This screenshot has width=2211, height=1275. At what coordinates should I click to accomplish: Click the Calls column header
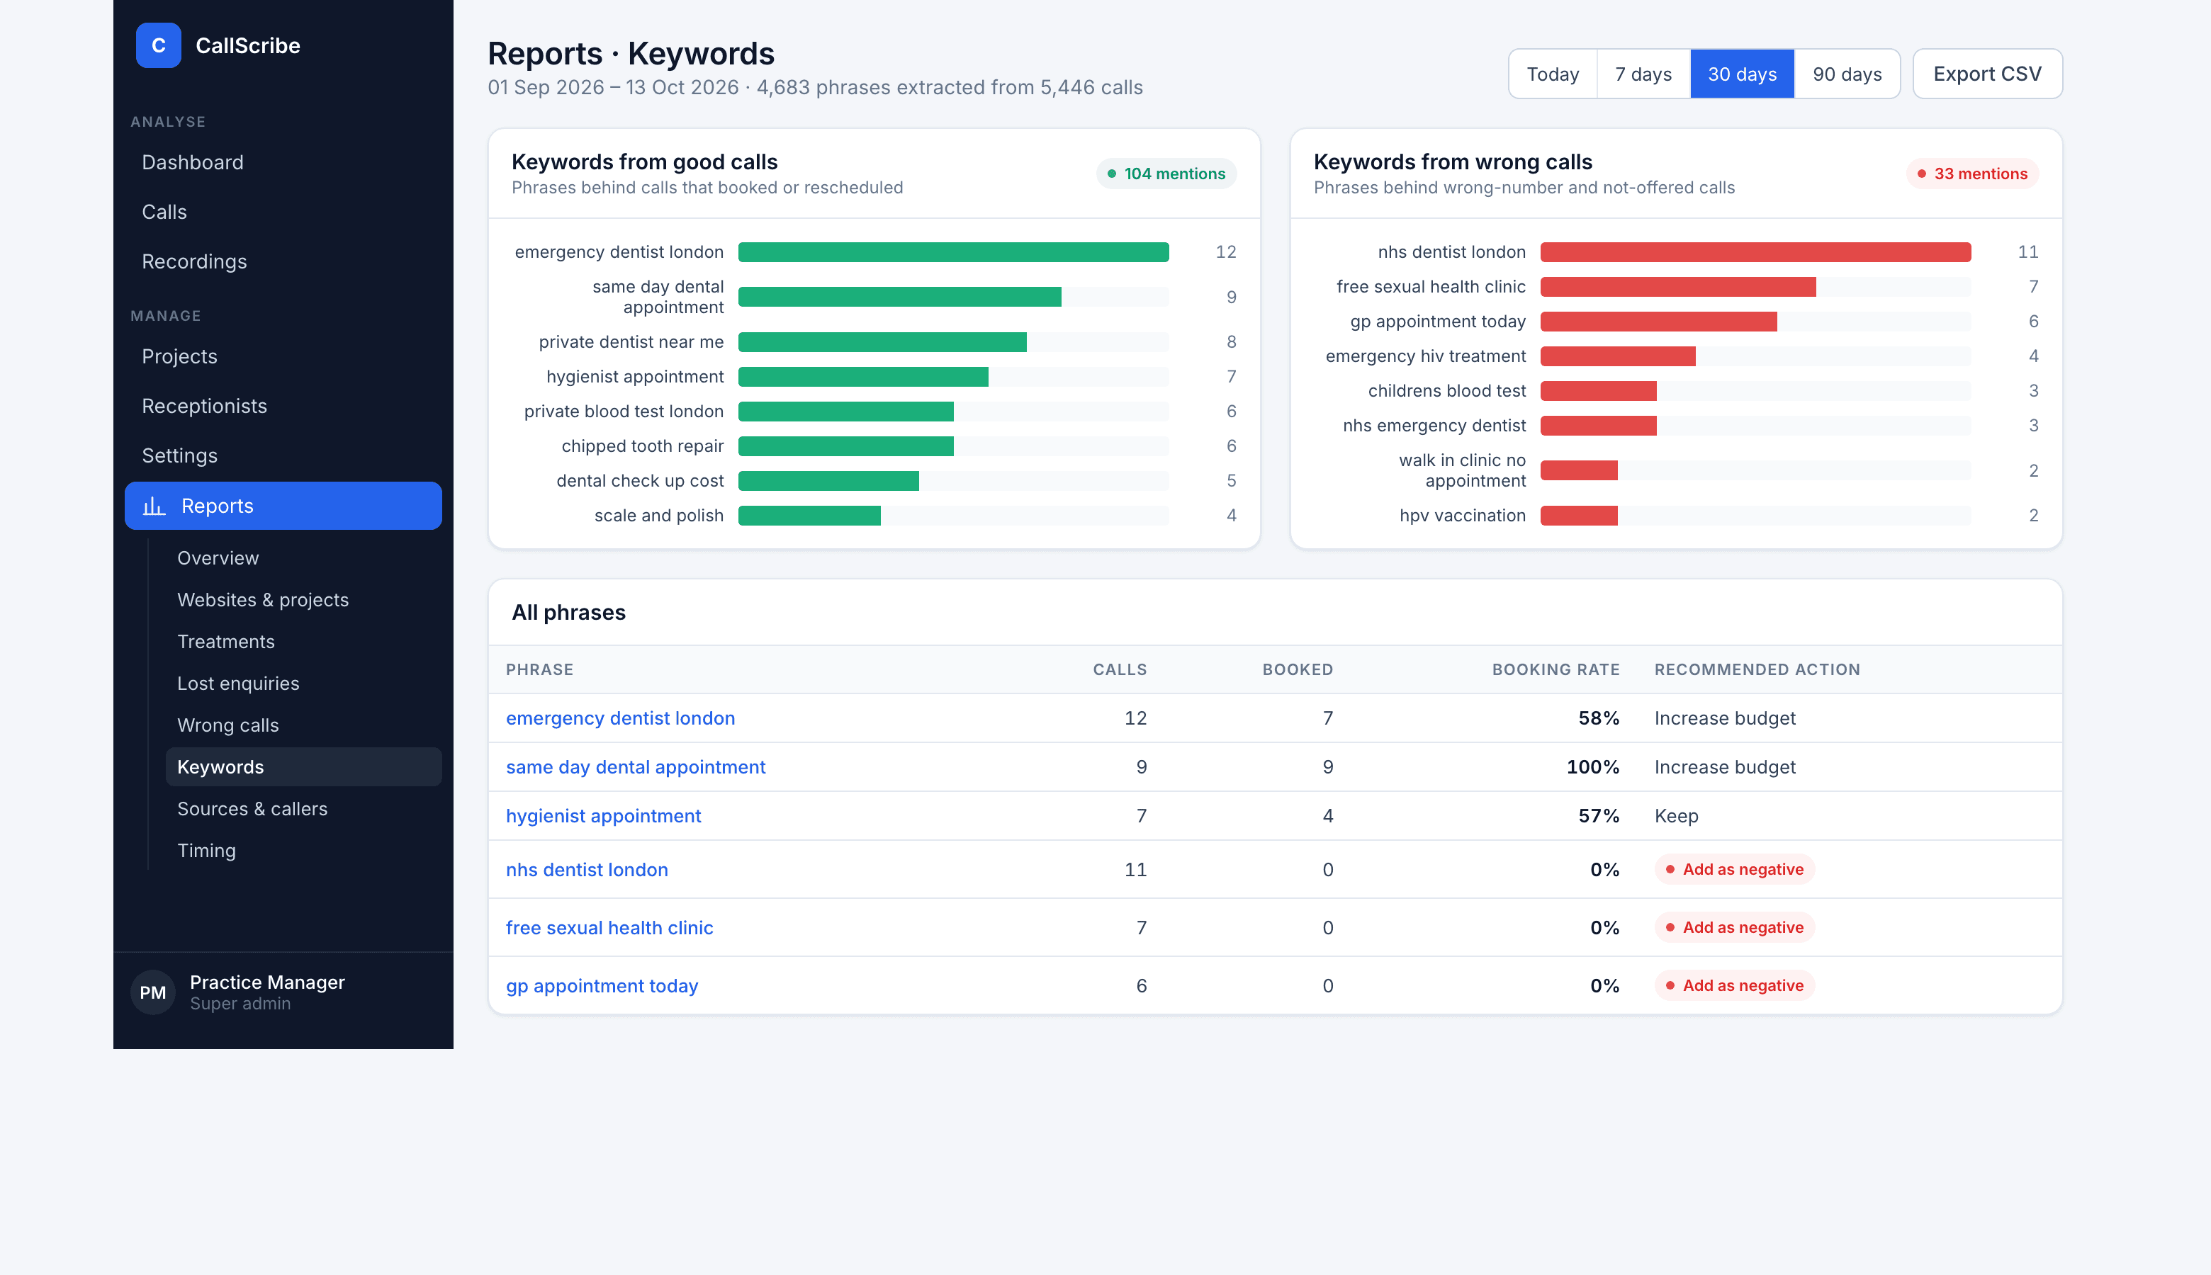(1120, 670)
